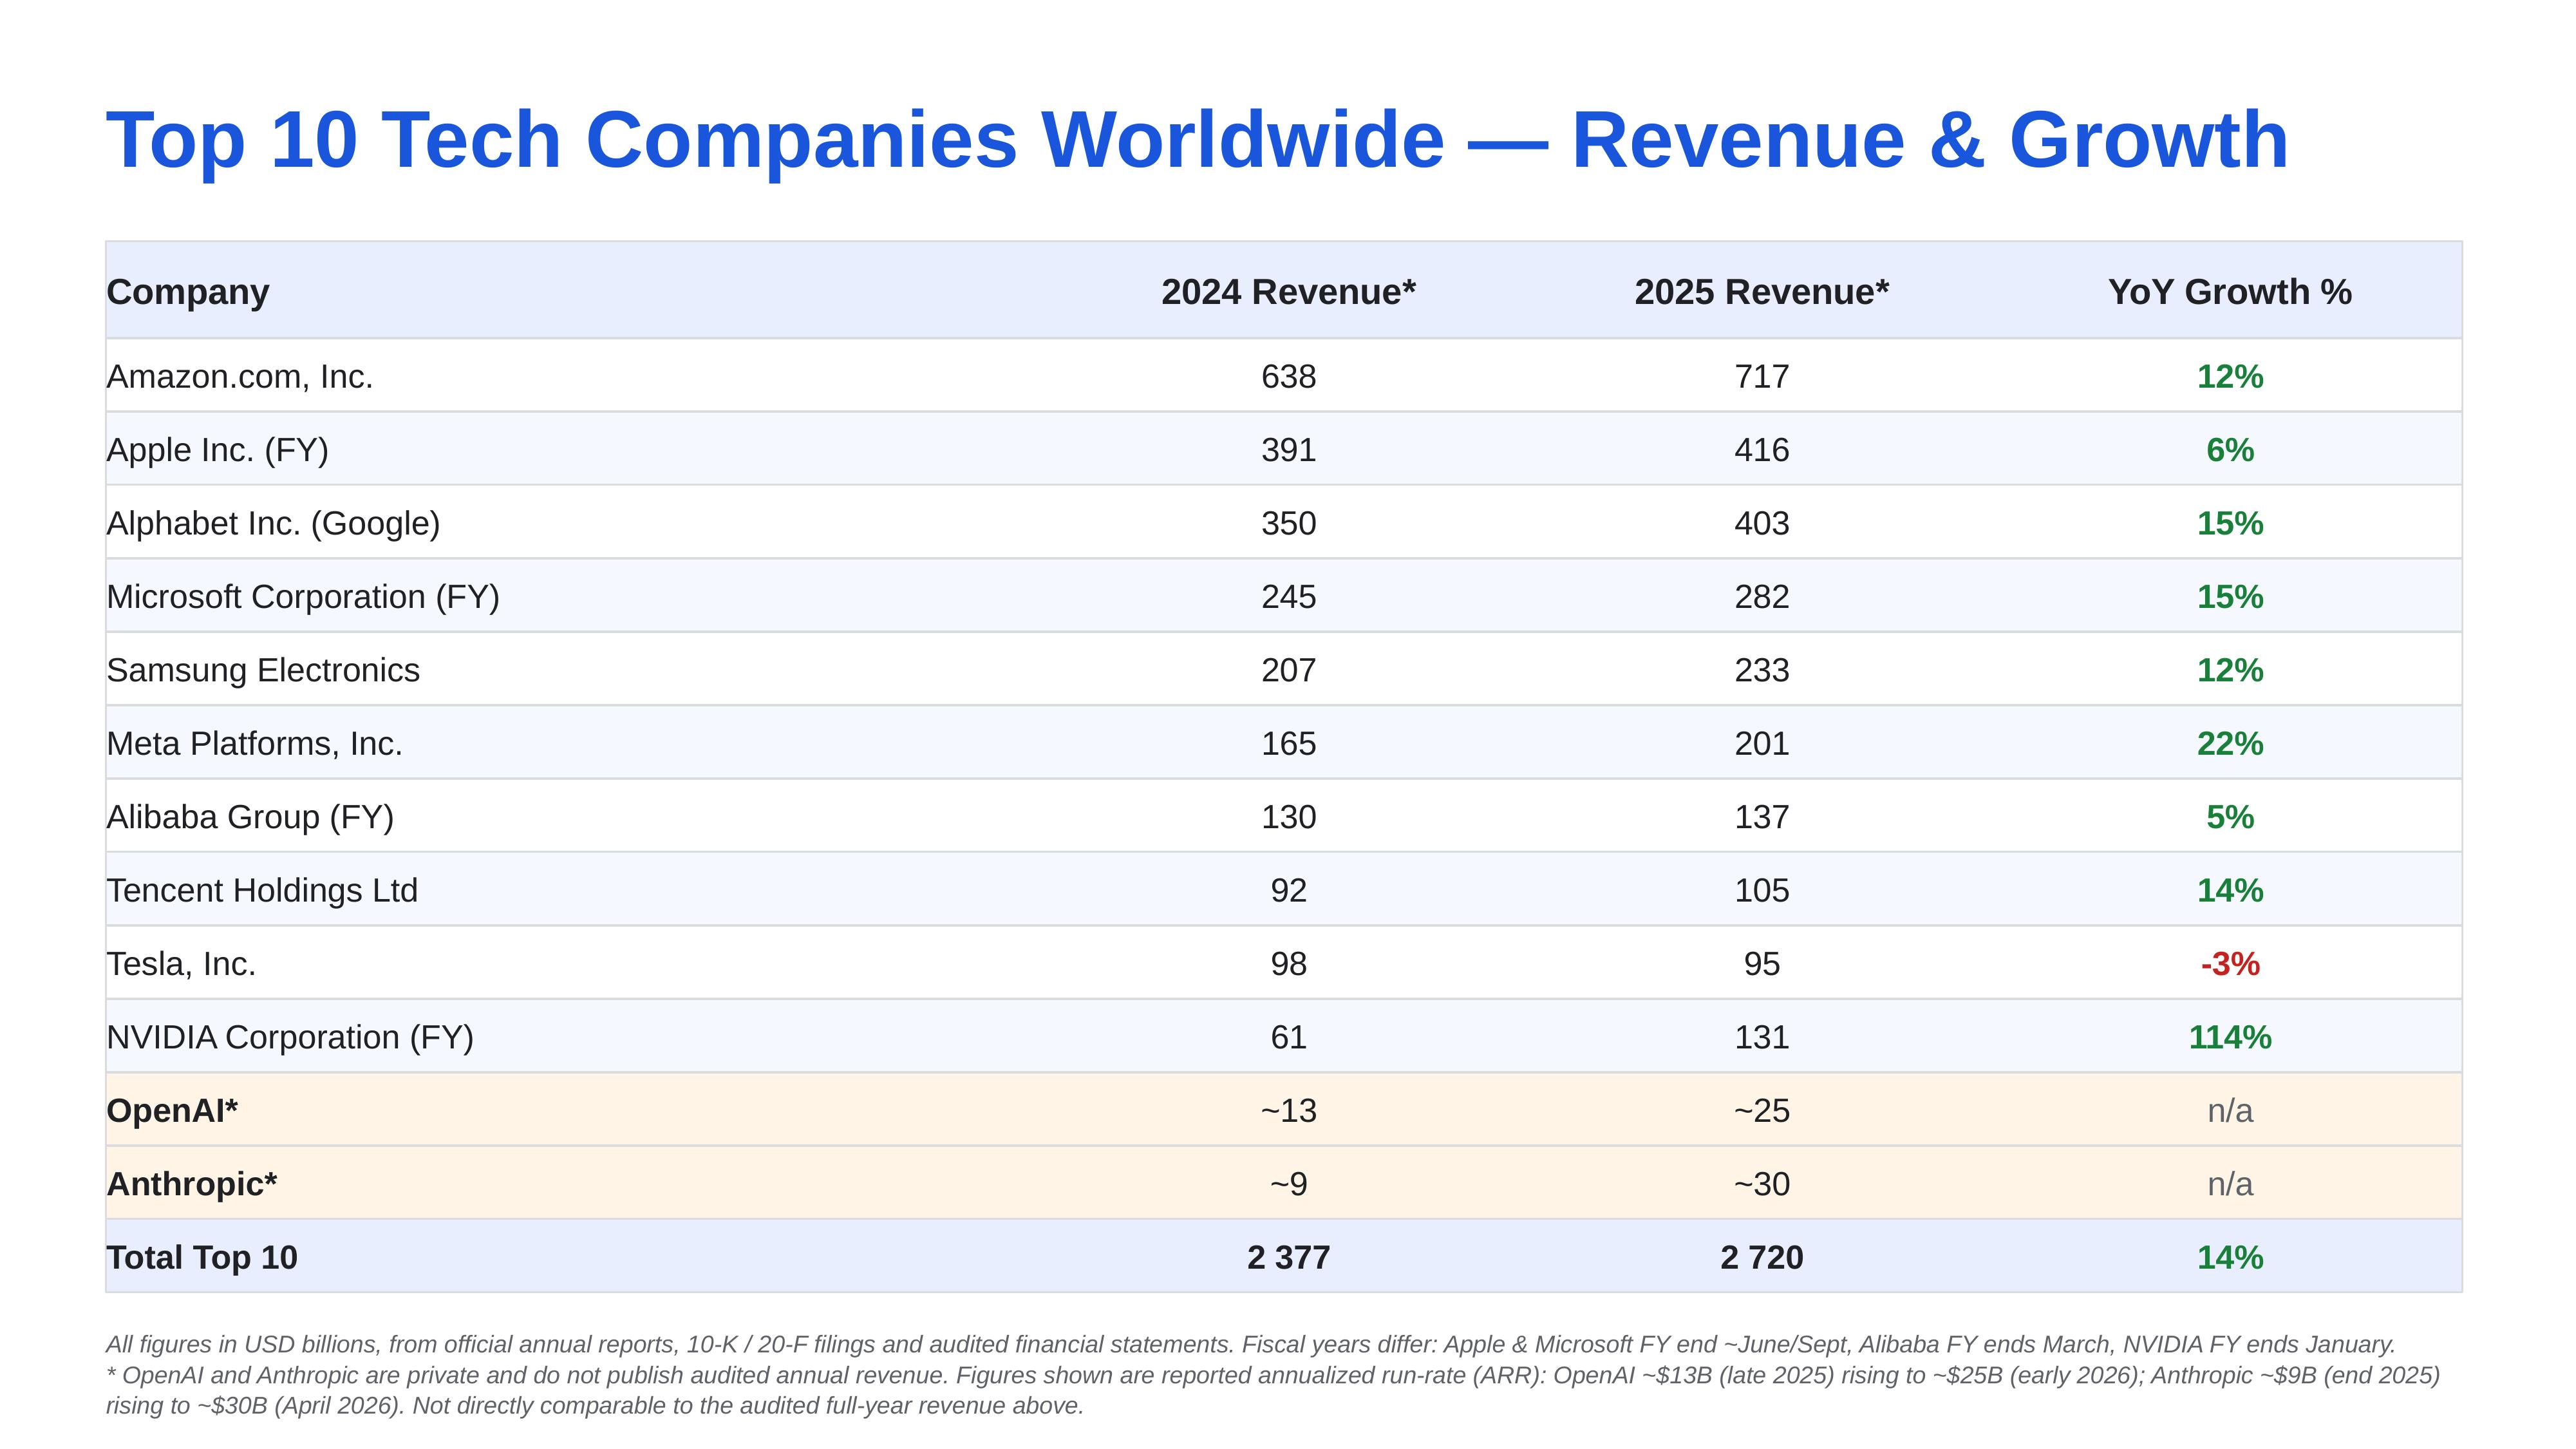Click Samsung's 2025 revenue '233'
Screen dimensions: 2576x1449
pyautogui.click(x=1761, y=670)
